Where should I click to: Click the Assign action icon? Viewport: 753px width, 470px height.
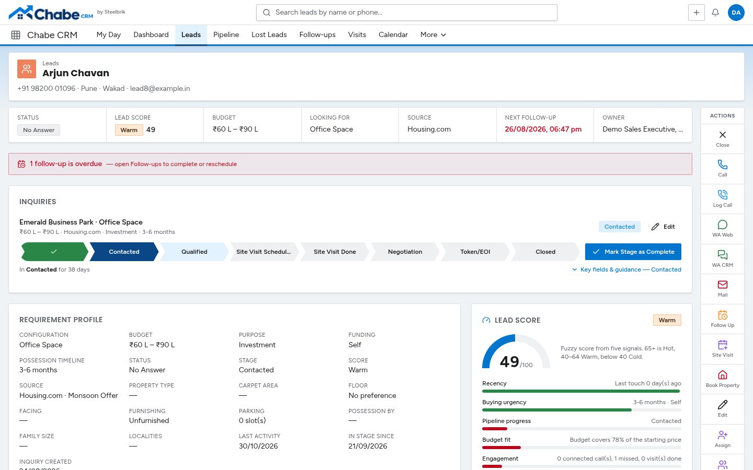tap(723, 439)
